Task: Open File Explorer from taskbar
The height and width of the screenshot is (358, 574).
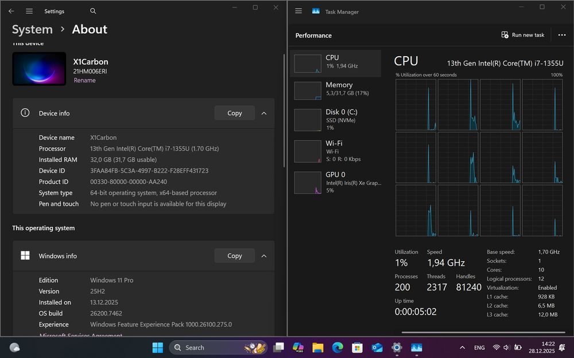Action: pos(318,348)
